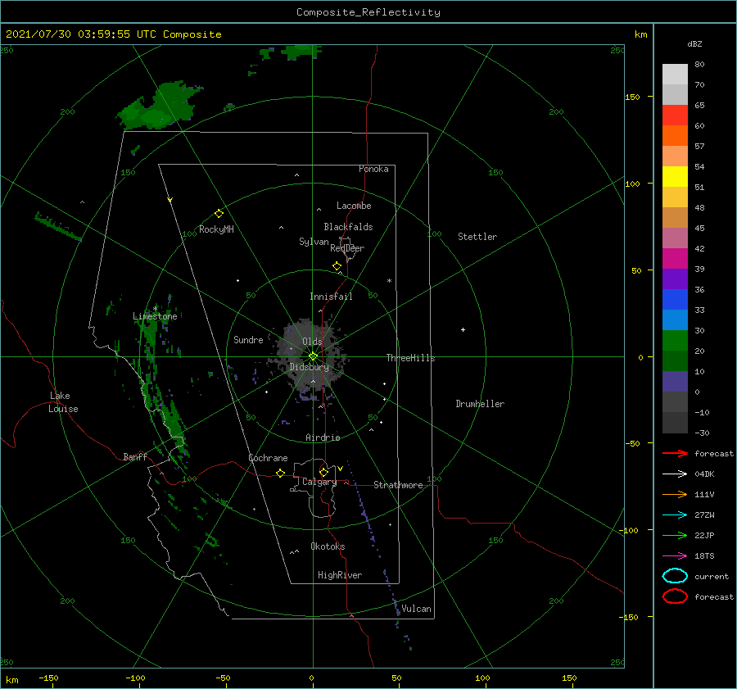The width and height of the screenshot is (737, 689).
Task: Click the red forecast arrow in legend
Action: [675, 453]
